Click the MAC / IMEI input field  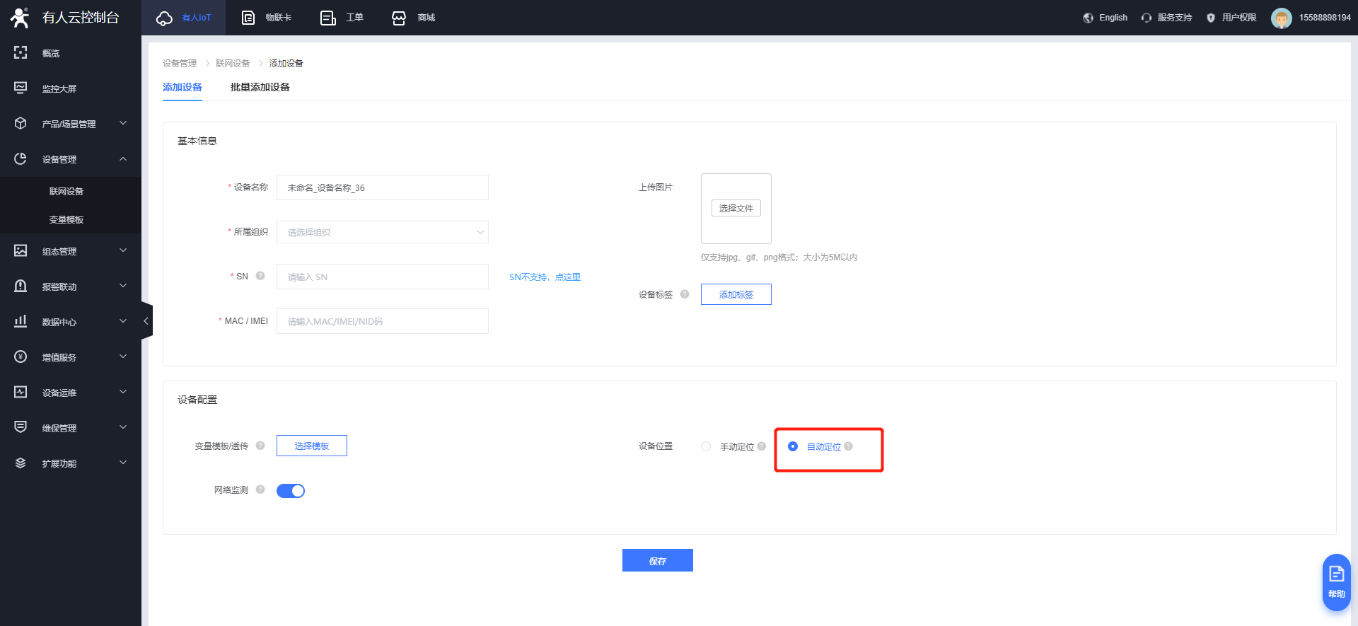(x=383, y=321)
